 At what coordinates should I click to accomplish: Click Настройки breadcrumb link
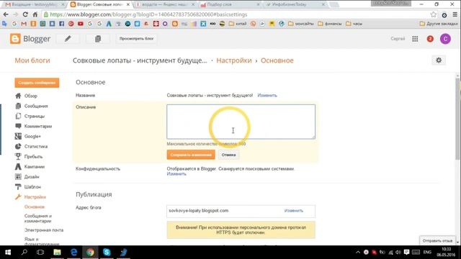click(234, 60)
